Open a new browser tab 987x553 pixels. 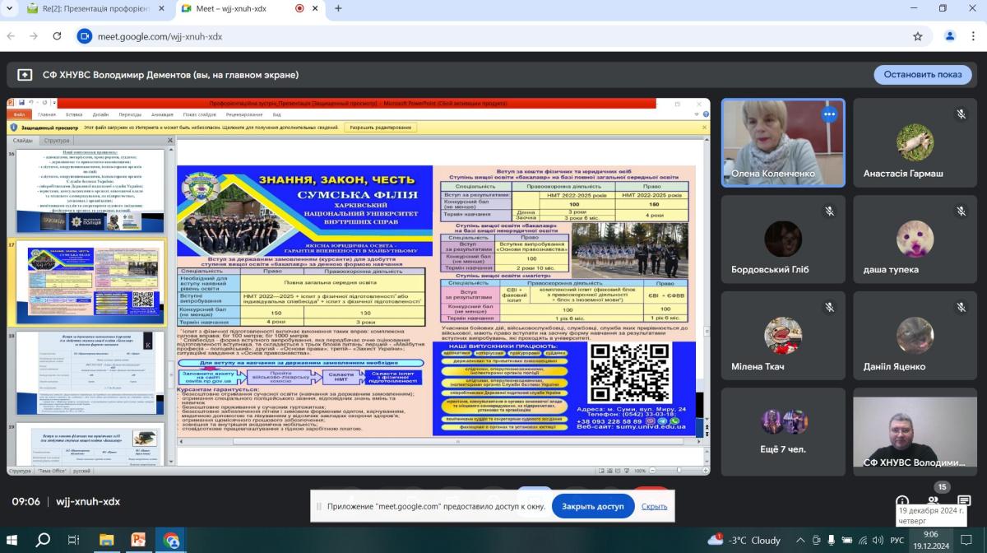[x=338, y=8]
